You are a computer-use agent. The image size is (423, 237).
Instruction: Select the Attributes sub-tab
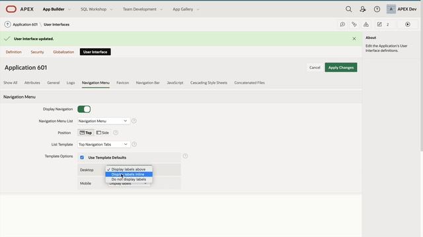32,83
